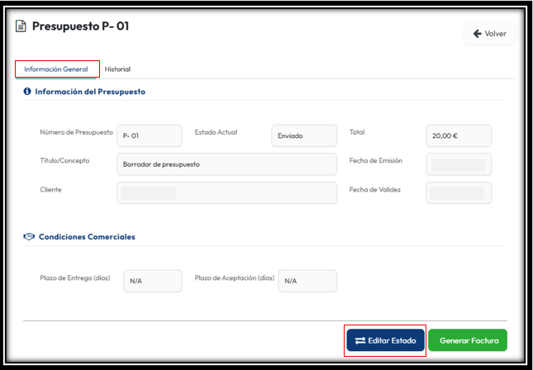The height and width of the screenshot is (370, 533).
Task: Click the Información del Presupuesto section heading
Action: 90,92
